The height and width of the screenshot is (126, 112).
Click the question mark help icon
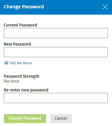click(6, 63)
